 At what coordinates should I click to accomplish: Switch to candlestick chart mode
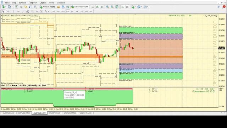click(98, 7)
